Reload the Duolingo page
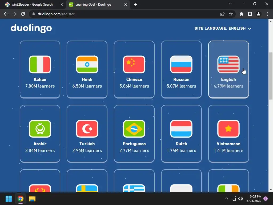The width and height of the screenshot is (273, 205). click(23, 14)
